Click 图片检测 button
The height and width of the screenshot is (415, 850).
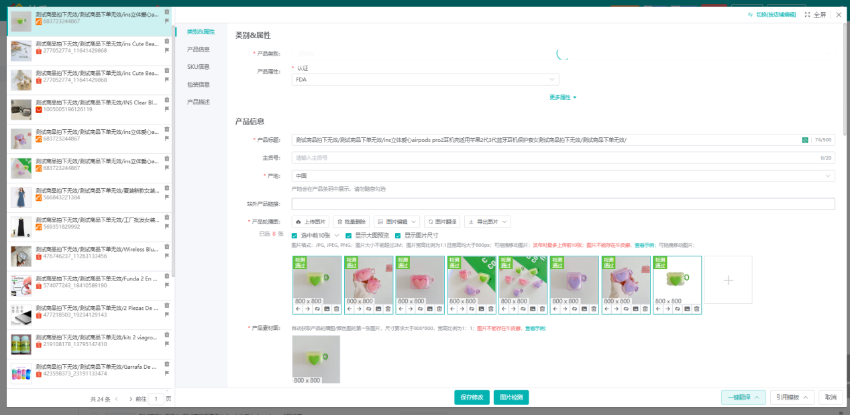(511, 398)
